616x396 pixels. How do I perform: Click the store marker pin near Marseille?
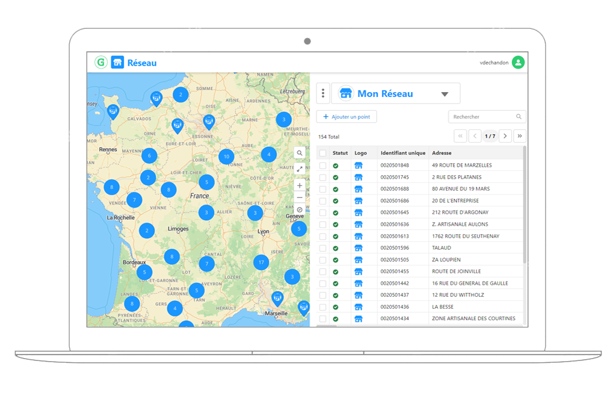[x=277, y=297]
